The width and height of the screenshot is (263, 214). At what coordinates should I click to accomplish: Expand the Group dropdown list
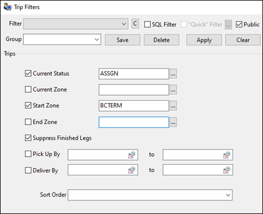click(97, 40)
